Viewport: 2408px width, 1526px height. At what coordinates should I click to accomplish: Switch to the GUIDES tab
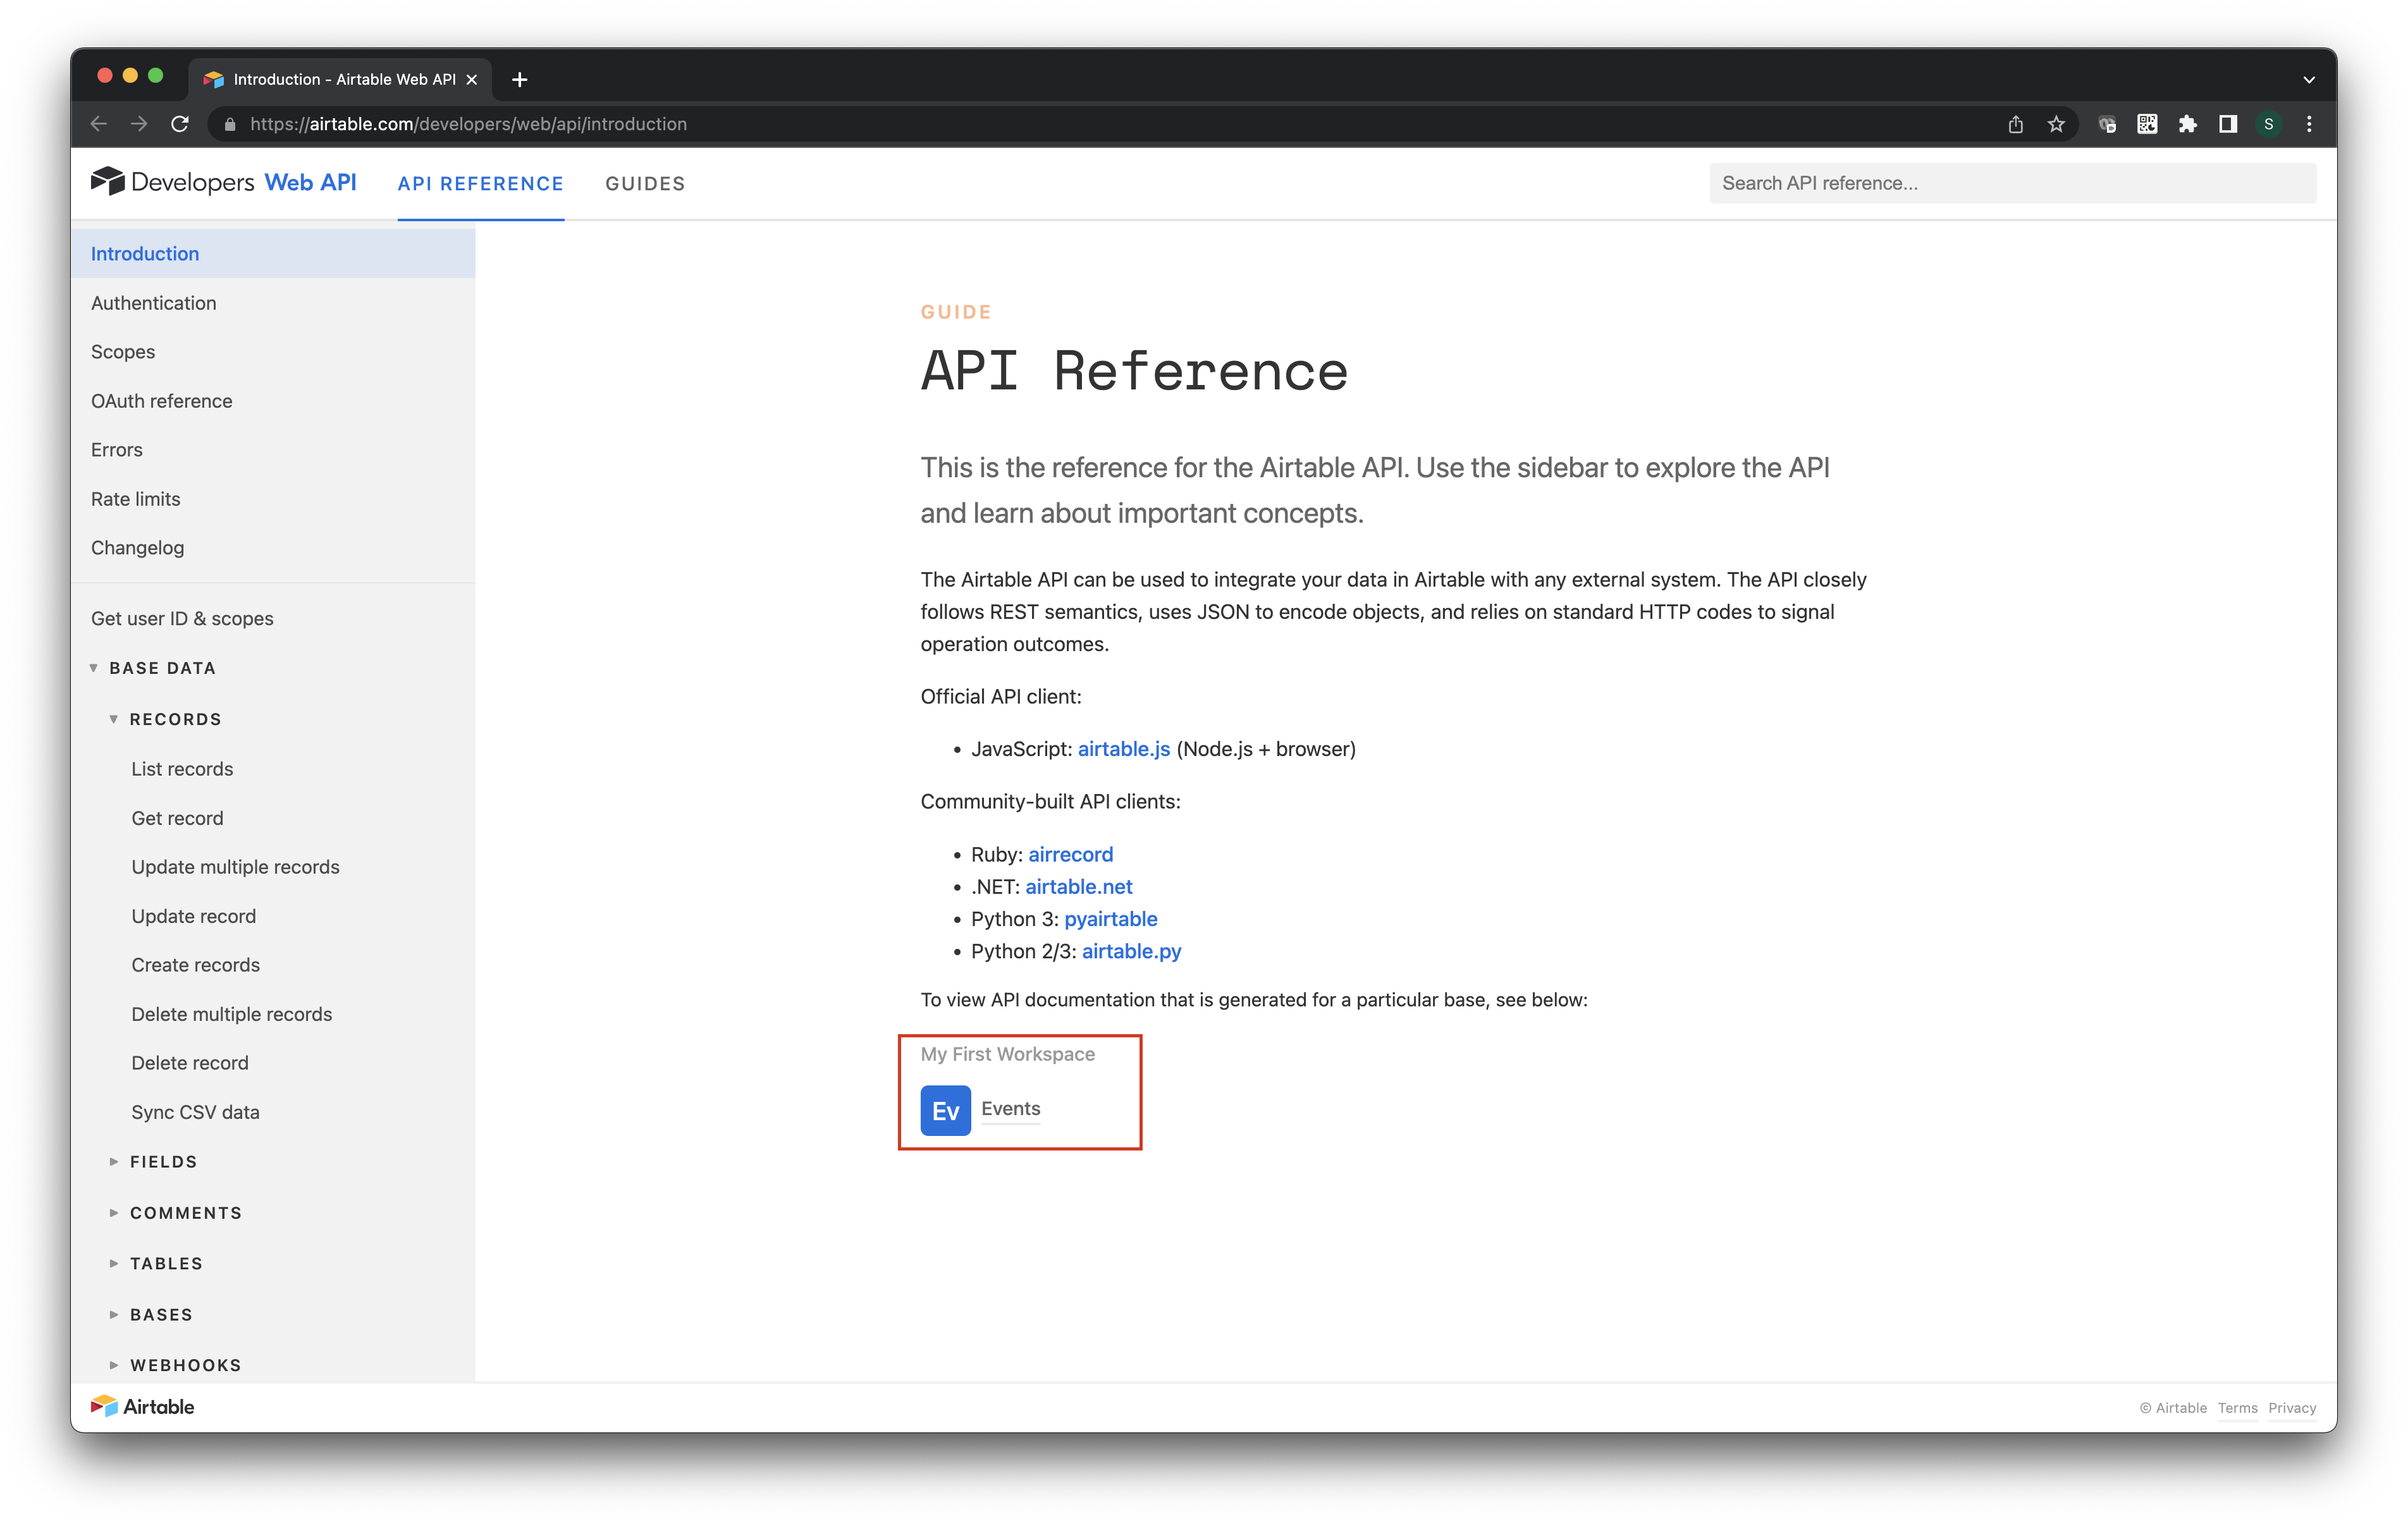(645, 183)
